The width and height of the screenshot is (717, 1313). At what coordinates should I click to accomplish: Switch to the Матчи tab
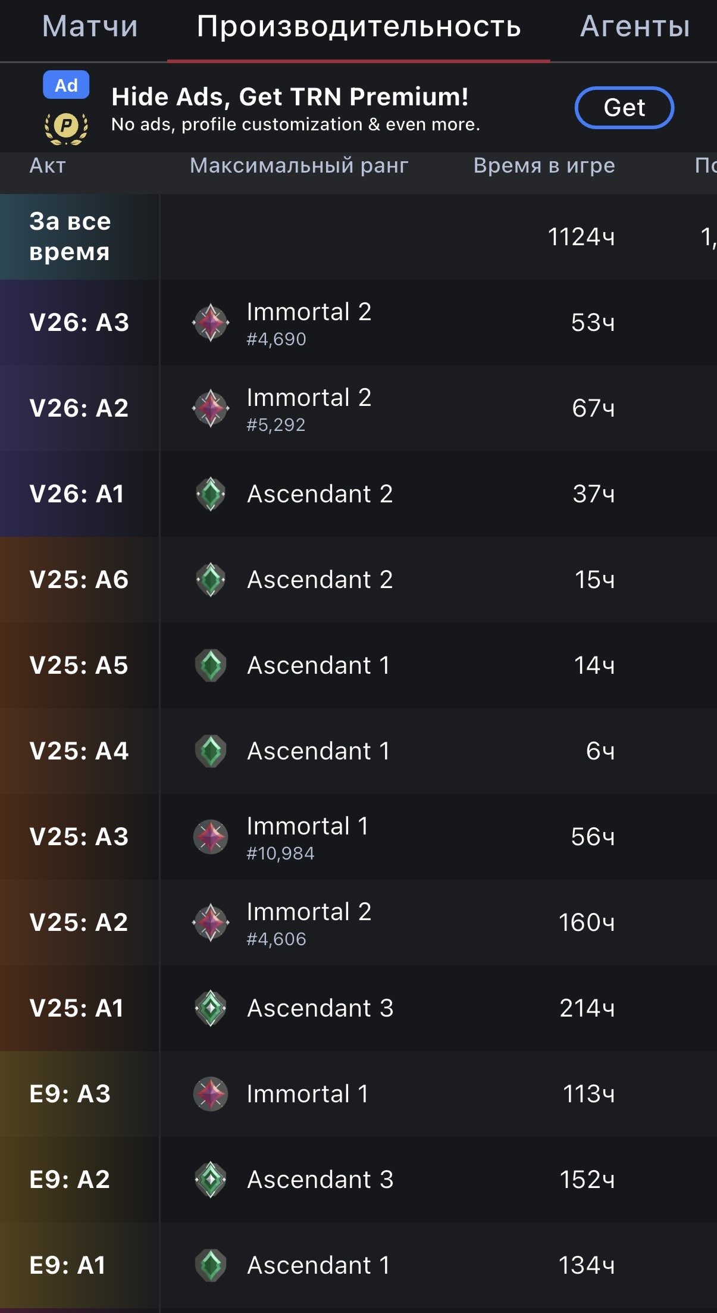click(90, 27)
